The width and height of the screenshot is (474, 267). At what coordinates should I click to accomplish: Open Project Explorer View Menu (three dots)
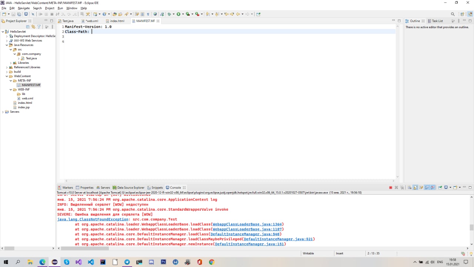click(52, 27)
